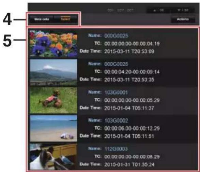200x172 pixels.
Task: Click date time 2015-03-11 T20:53:09
Action: 129,52
